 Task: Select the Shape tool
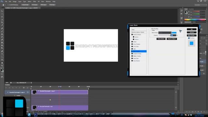pyautogui.click(x=2, y=60)
